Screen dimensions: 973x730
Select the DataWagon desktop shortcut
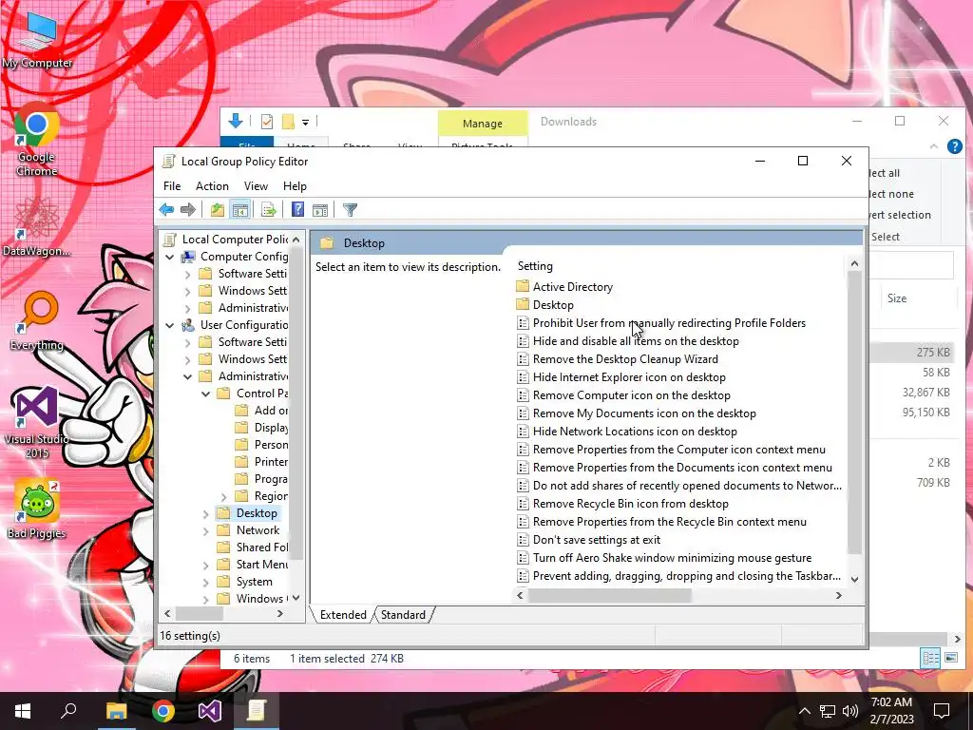tap(37, 226)
